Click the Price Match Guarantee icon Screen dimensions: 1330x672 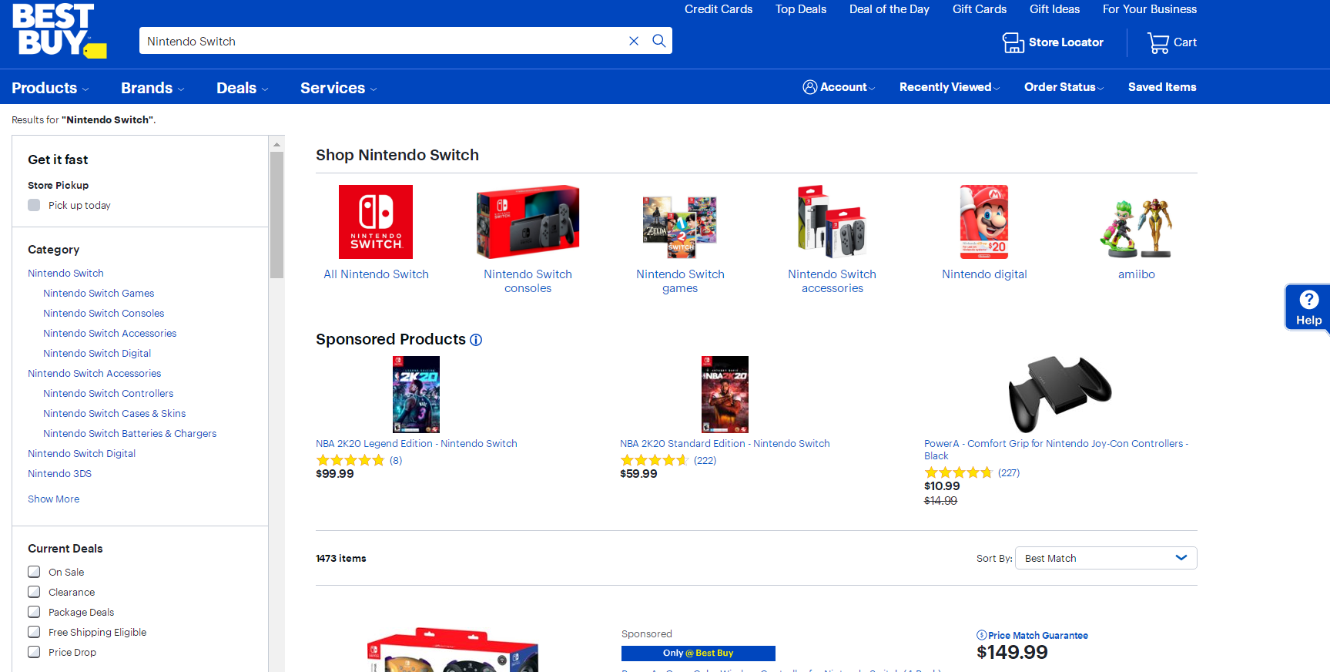981,635
